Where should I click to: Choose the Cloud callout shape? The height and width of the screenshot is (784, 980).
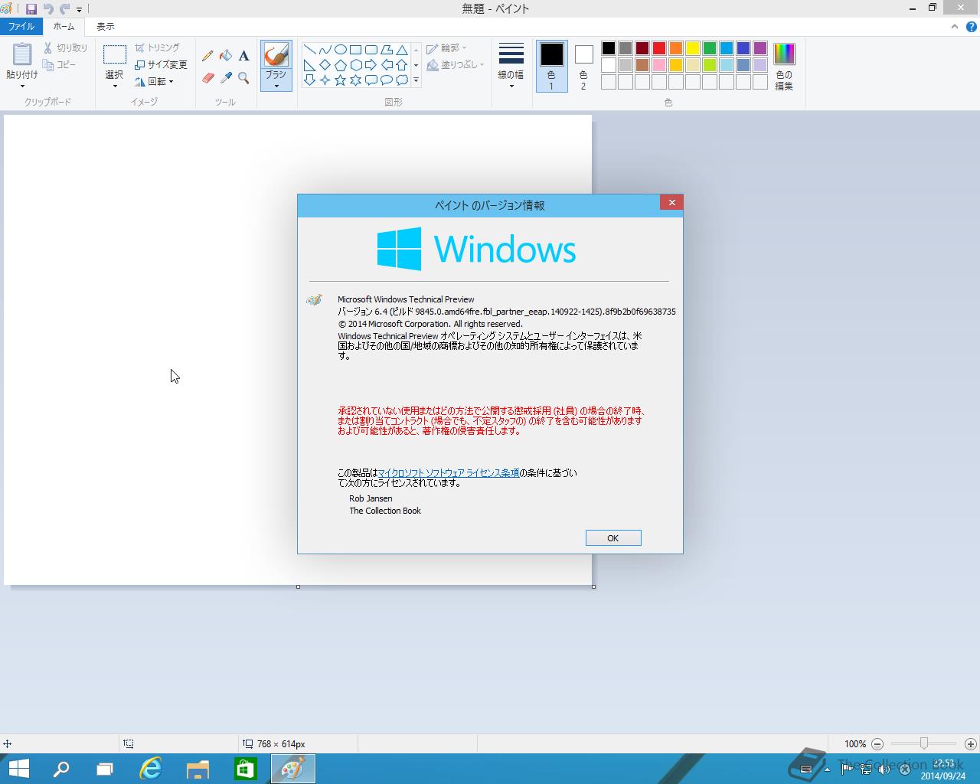click(402, 80)
